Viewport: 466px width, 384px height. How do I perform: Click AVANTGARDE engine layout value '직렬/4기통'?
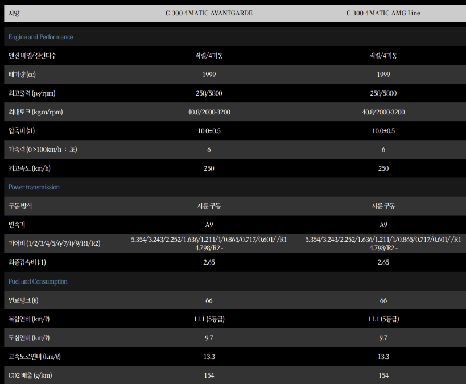tap(209, 56)
